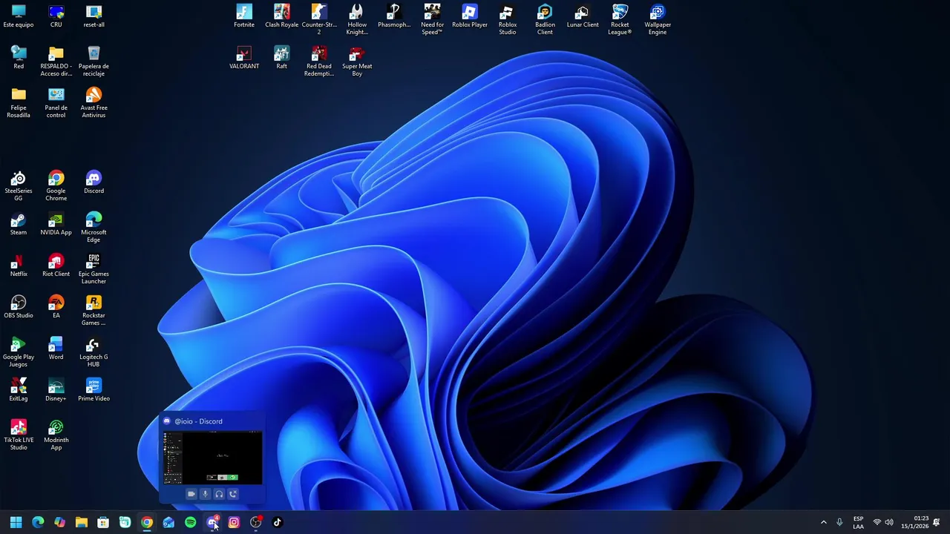950x534 pixels.
Task: Select the Rocket League shortcut
Action: [x=620, y=19]
